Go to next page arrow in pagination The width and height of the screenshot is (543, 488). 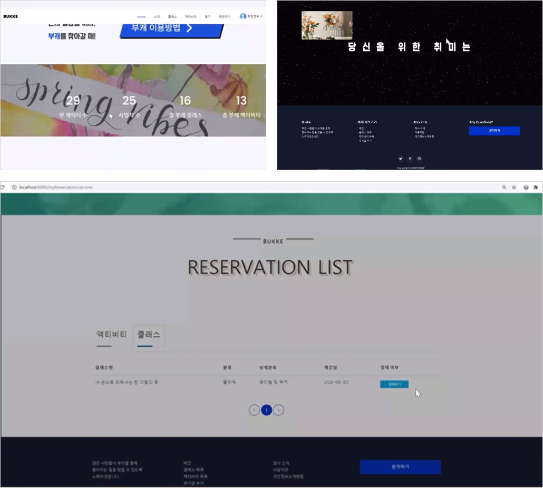278,410
